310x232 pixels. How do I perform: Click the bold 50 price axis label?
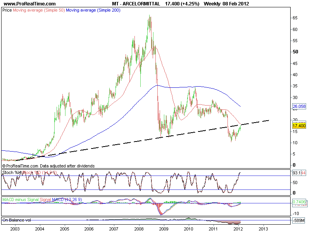click(295, 52)
